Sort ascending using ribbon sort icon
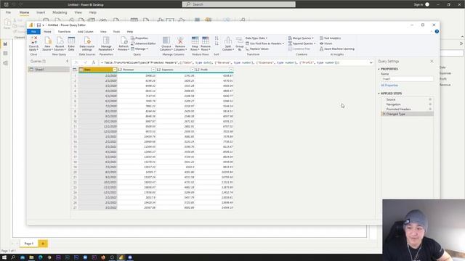Viewport: 465px width, 261px height. 217,38
